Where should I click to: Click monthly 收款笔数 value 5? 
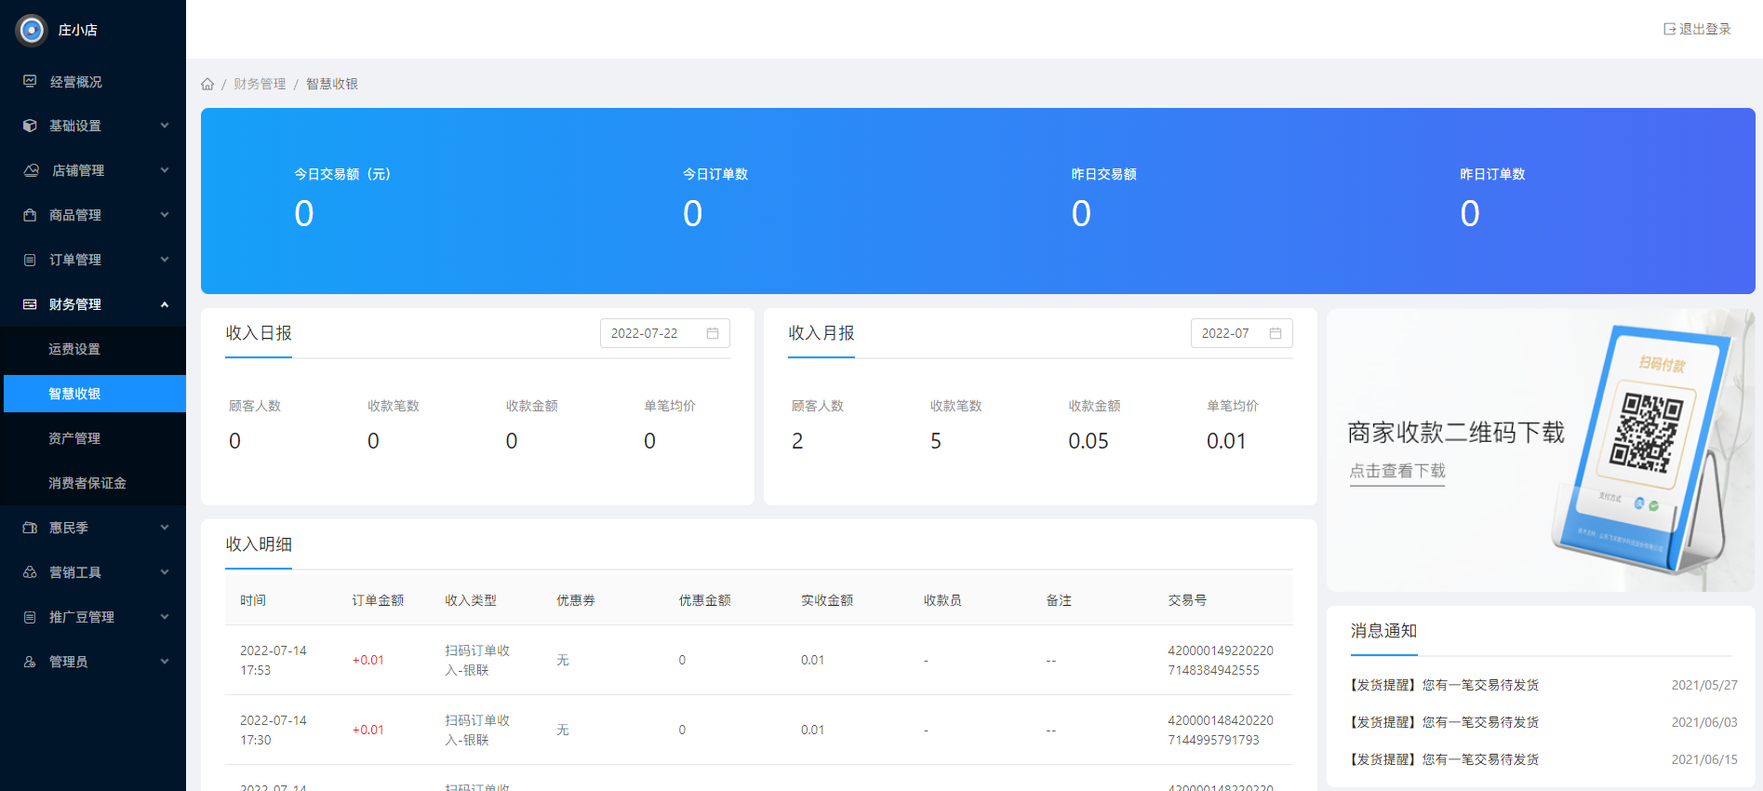click(936, 441)
